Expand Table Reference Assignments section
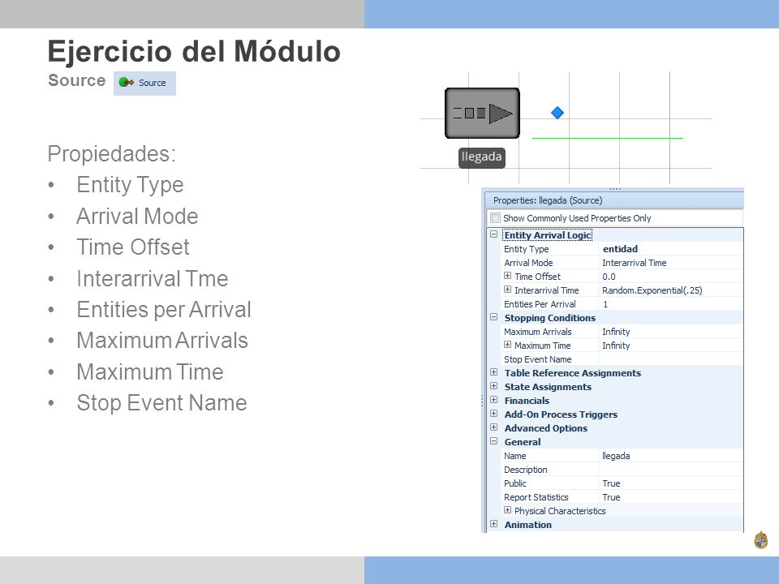This screenshot has height=584, width=779. (494, 372)
